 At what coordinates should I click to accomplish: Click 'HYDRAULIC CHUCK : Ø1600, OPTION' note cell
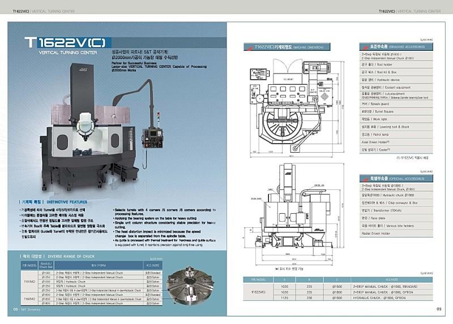[x=392, y=298]
